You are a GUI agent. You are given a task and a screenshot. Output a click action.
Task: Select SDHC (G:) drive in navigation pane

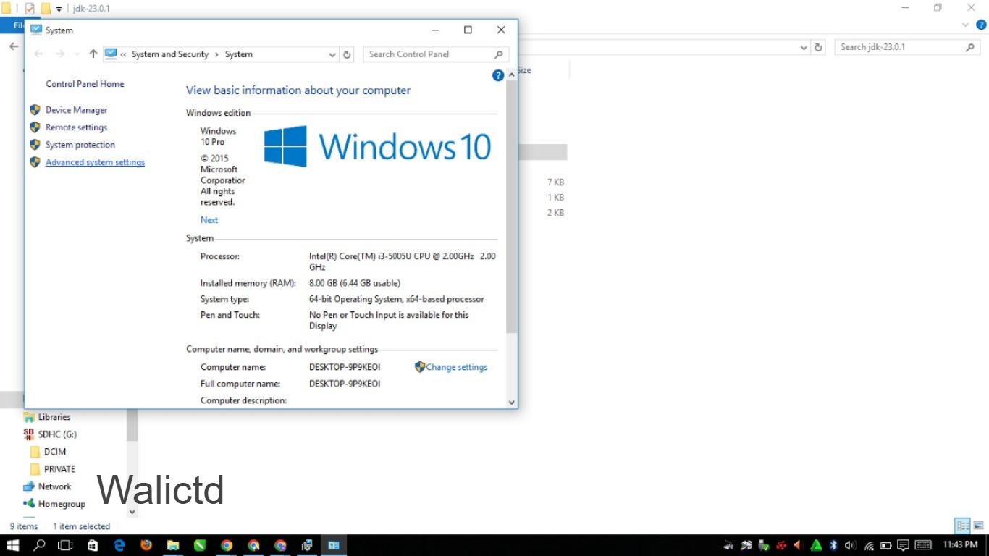click(57, 434)
